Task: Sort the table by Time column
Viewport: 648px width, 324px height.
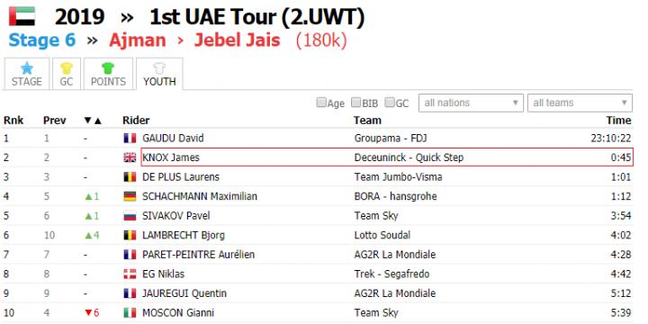Action: coord(618,121)
